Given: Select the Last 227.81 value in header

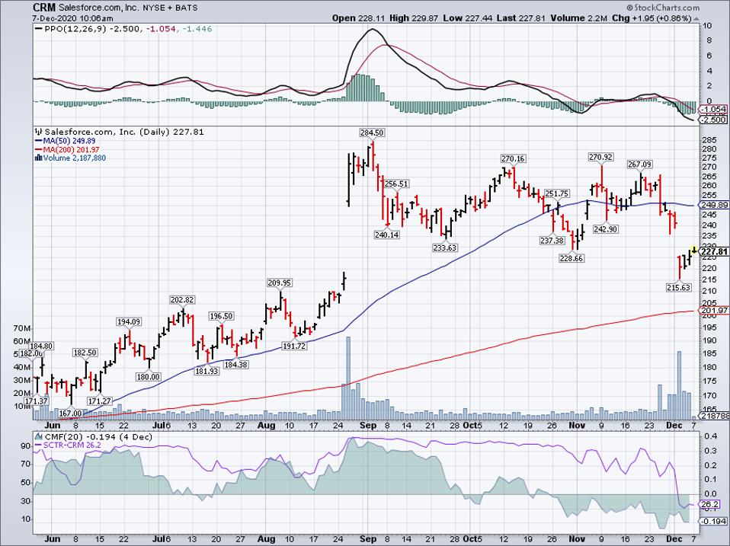Looking at the screenshot, I should [x=521, y=18].
